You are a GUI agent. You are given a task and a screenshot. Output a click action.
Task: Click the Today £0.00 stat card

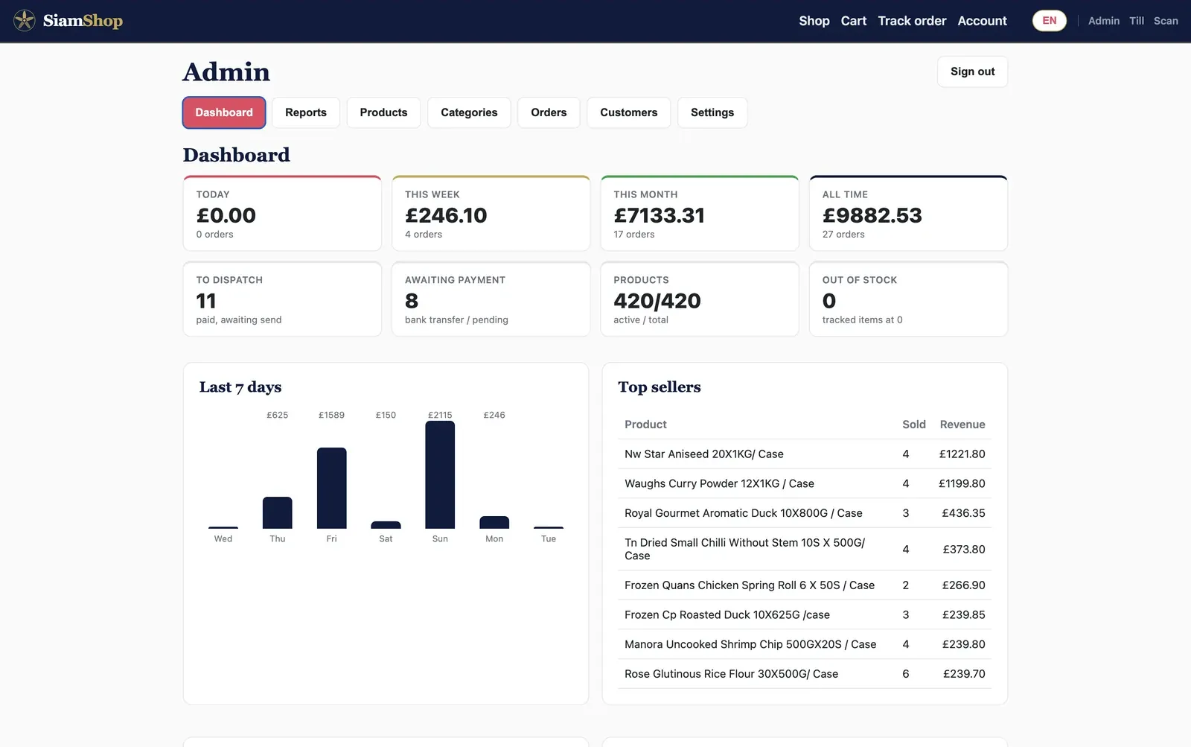click(x=282, y=213)
